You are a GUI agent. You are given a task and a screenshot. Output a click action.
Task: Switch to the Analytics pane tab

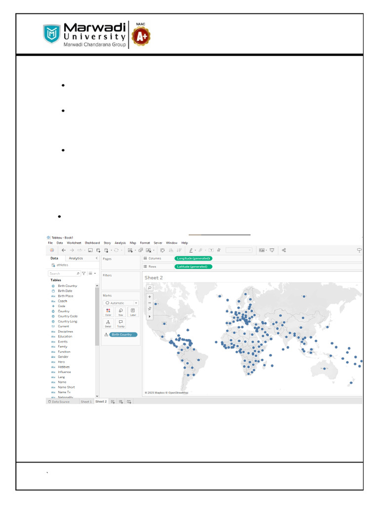tap(76, 258)
